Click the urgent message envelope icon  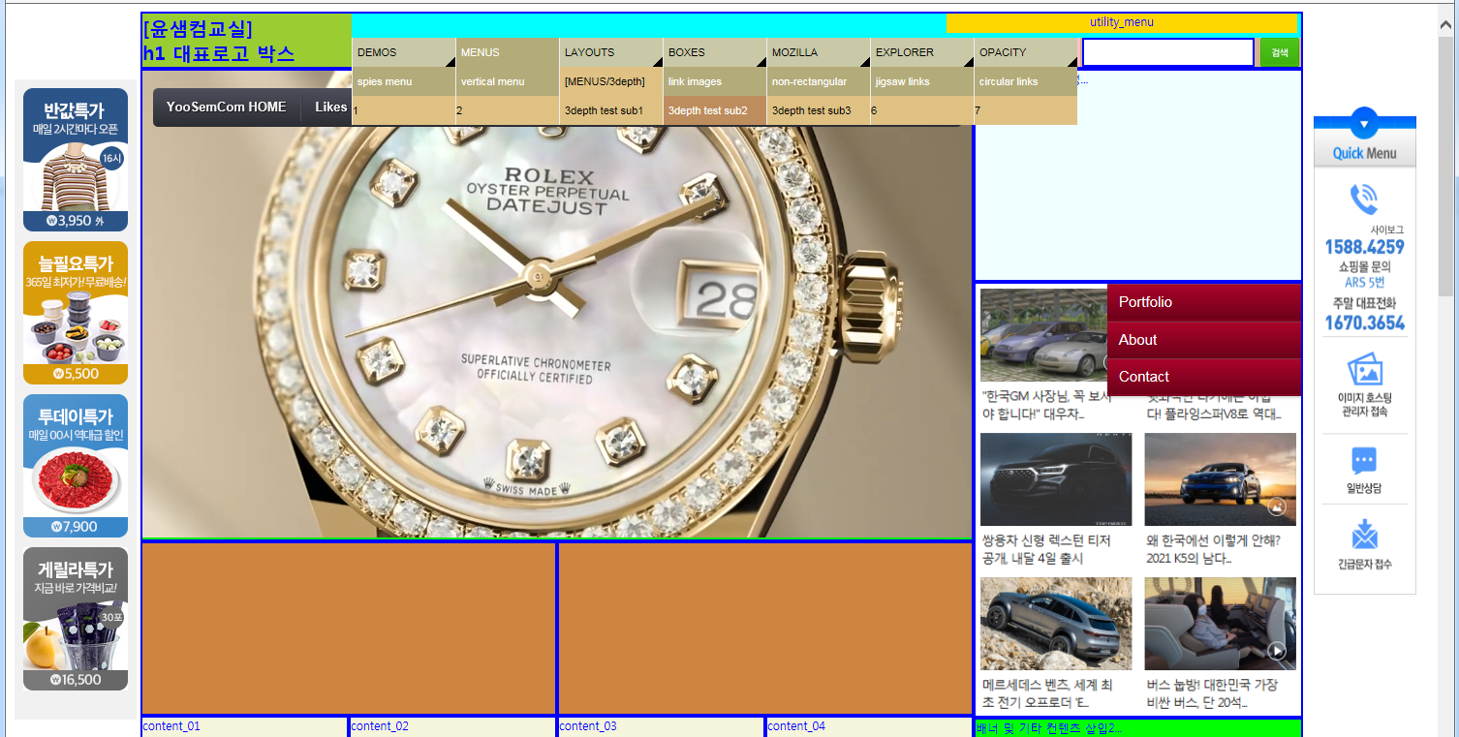pyautogui.click(x=1364, y=534)
